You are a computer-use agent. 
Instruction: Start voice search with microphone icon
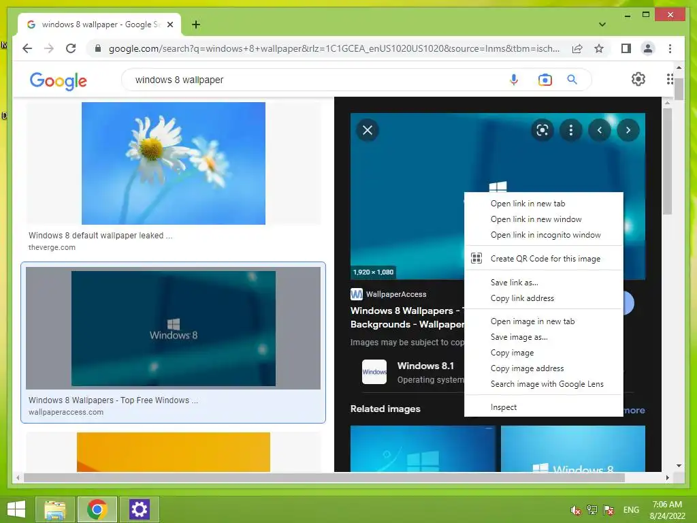[x=514, y=80]
